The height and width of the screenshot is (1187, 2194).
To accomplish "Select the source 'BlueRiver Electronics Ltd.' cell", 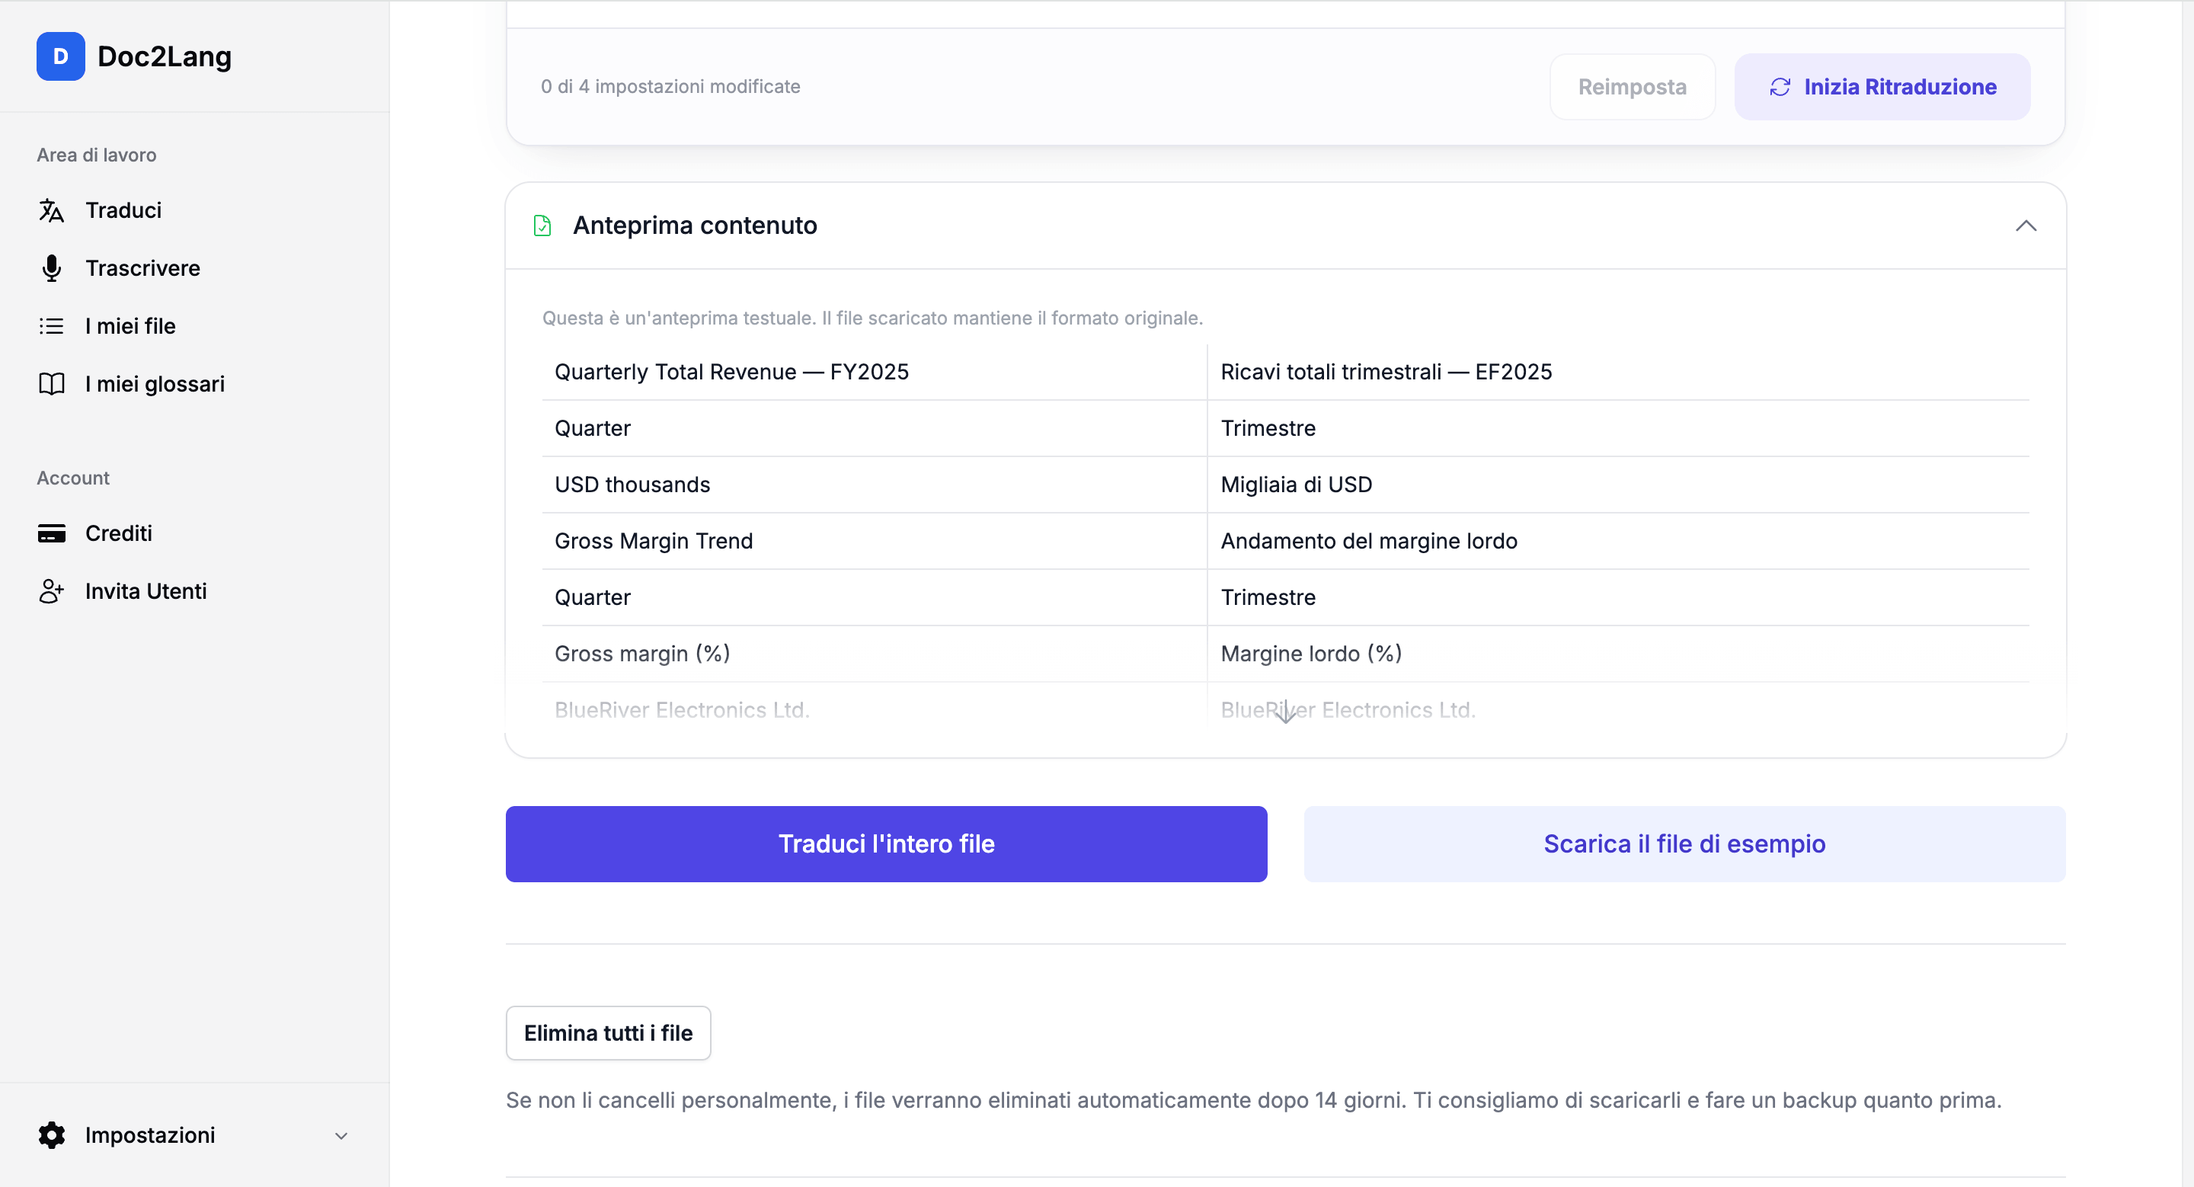I will (874, 709).
